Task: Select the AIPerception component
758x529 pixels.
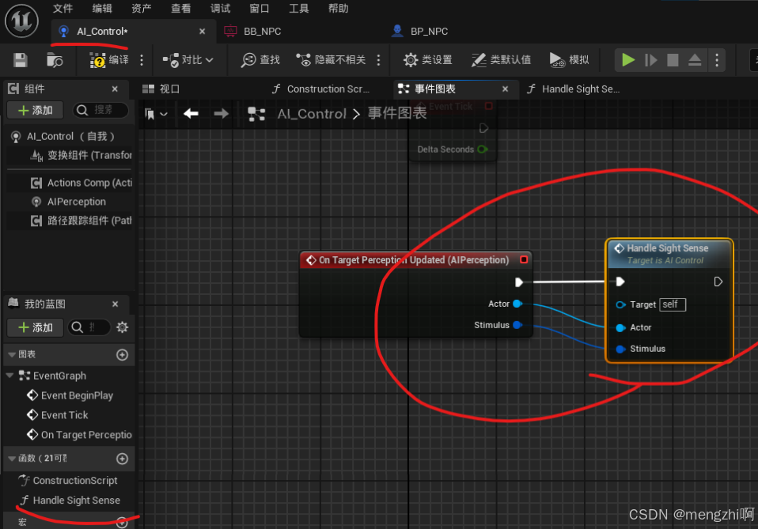Action: pos(68,202)
